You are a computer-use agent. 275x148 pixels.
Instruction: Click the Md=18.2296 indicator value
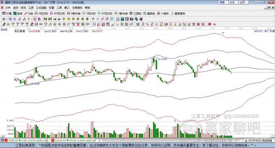pyautogui.click(x=66, y=31)
